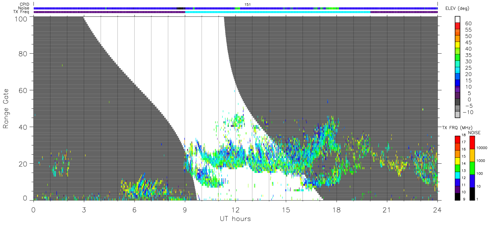The image size is (492, 227).
Task: Click UT hours tick label 12
Action: tap(235, 210)
